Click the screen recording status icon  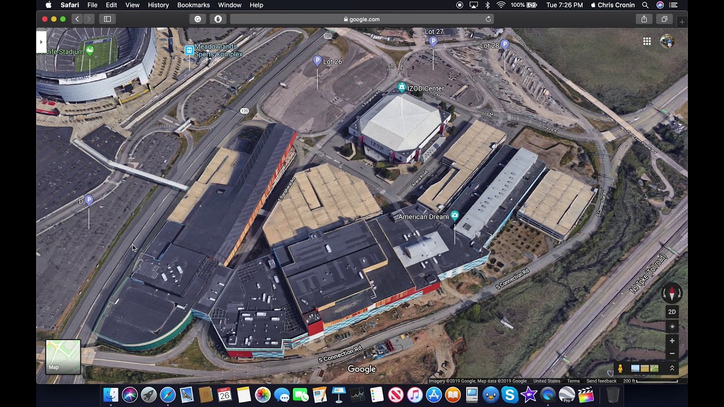459,5
